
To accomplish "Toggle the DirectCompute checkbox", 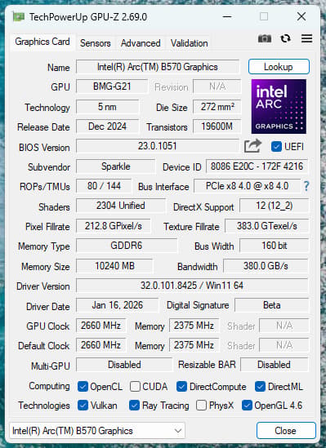I will pyautogui.click(x=182, y=387).
